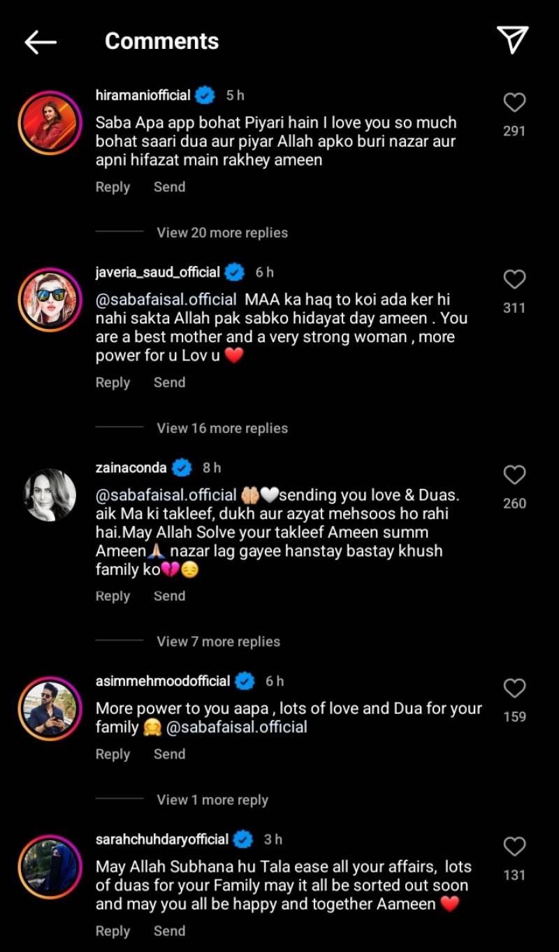Expand View 7 more replies
Viewport: 559px width, 952px height.
point(218,642)
